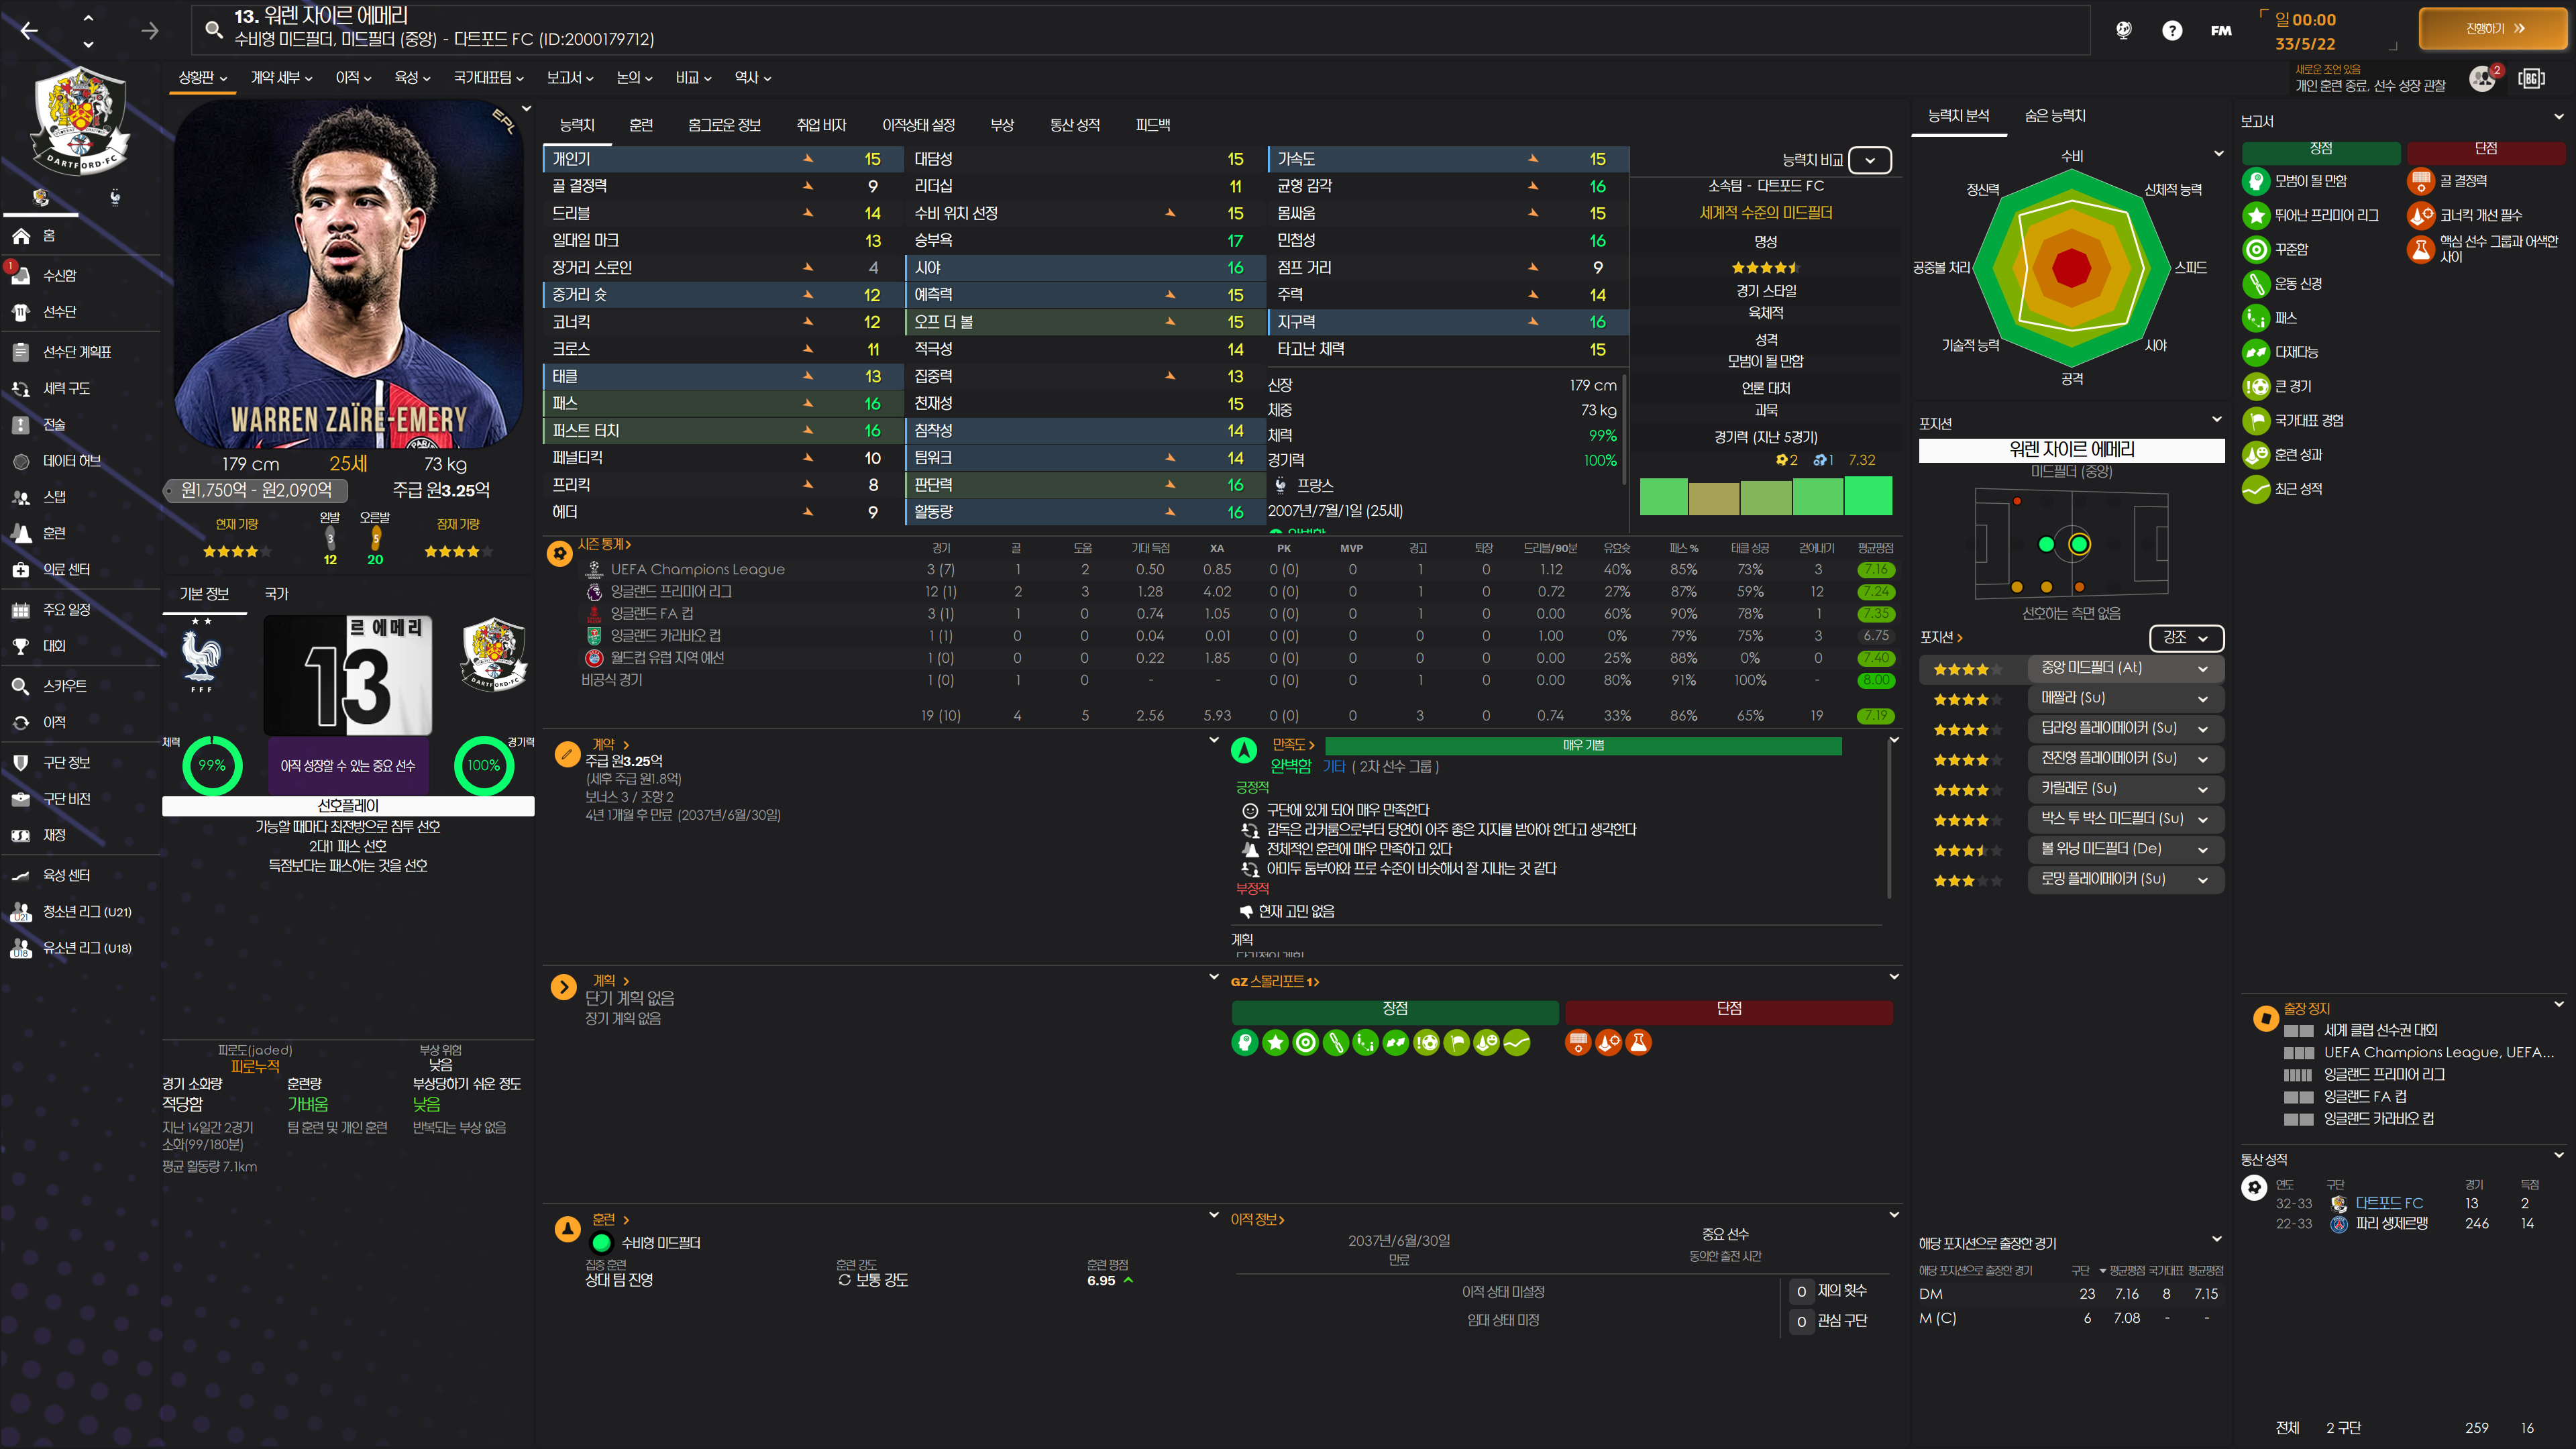The image size is (2576, 1449).
Task: Open the 국가대표팀 dropdown menu
Action: [x=488, y=77]
